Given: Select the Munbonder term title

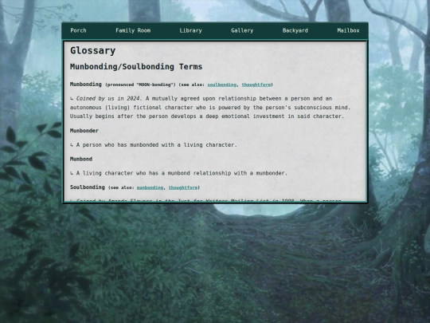Looking at the screenshot, I should (84, 131).
